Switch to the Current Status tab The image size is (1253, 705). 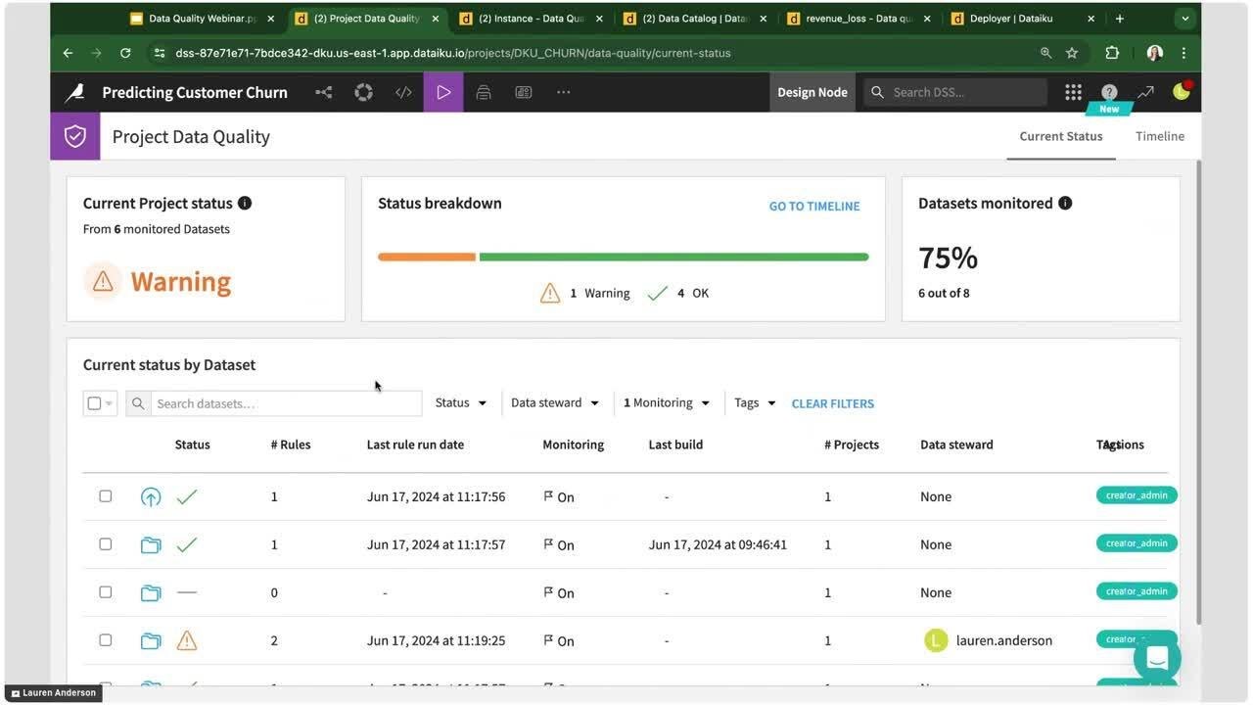pyautogui.click(x=1061, y=136)
